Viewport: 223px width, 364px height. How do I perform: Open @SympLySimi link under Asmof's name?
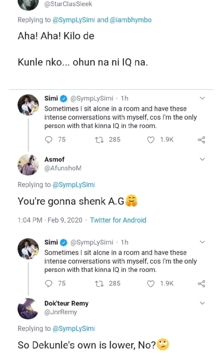74,185
